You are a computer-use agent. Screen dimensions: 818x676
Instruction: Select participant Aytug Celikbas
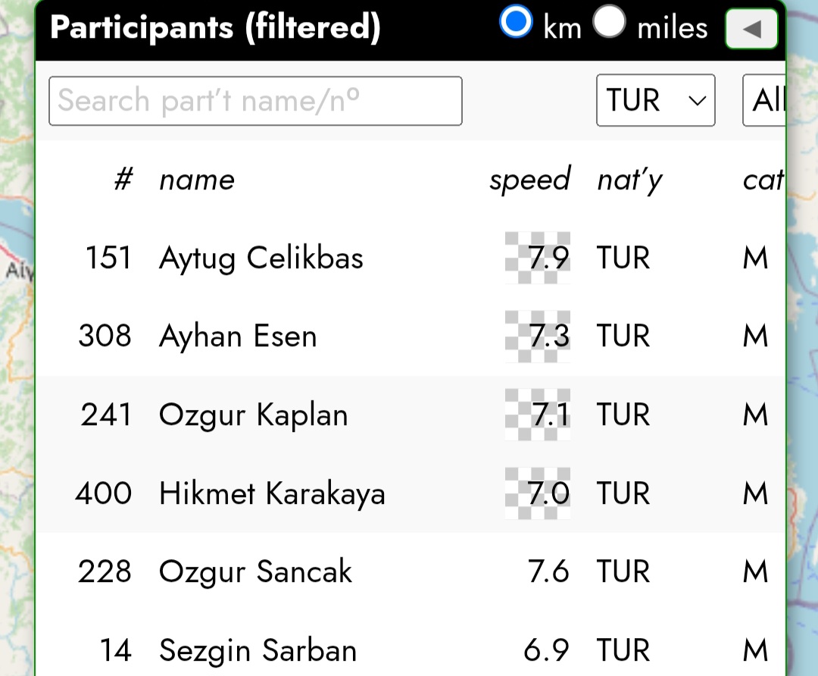pos(261,258)
